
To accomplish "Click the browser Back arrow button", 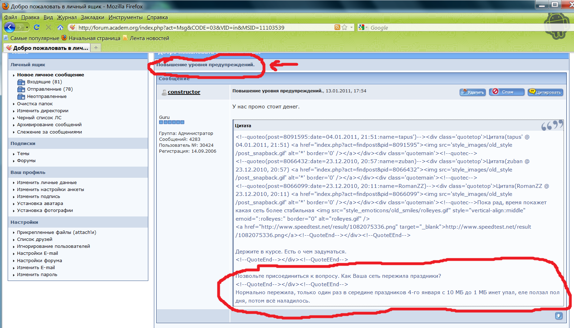I will 9,27.
